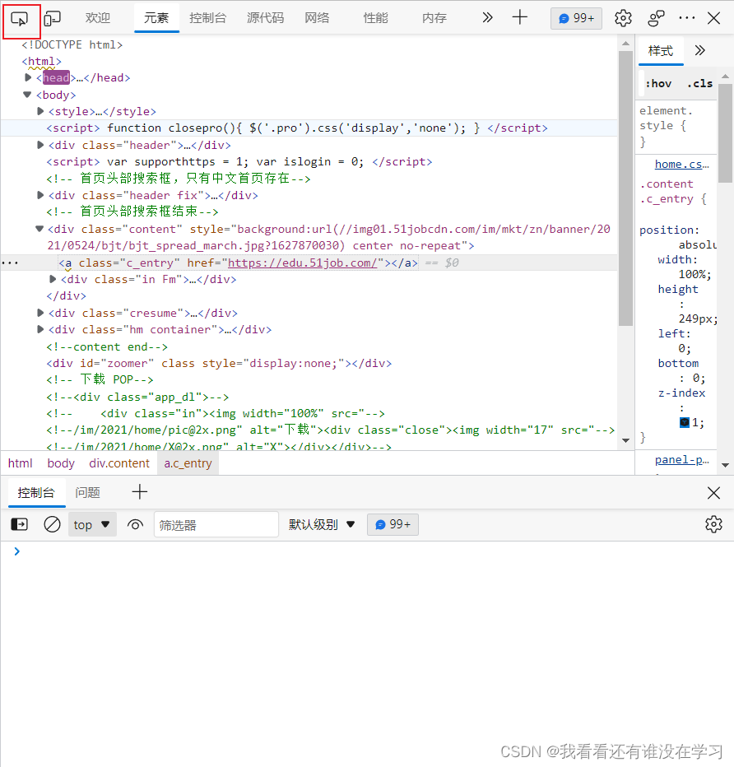Image resolution: width=734 pixels, height=767 pixels.
Task: Activate the inspect element picker tool
Action: tap(20, 19)
